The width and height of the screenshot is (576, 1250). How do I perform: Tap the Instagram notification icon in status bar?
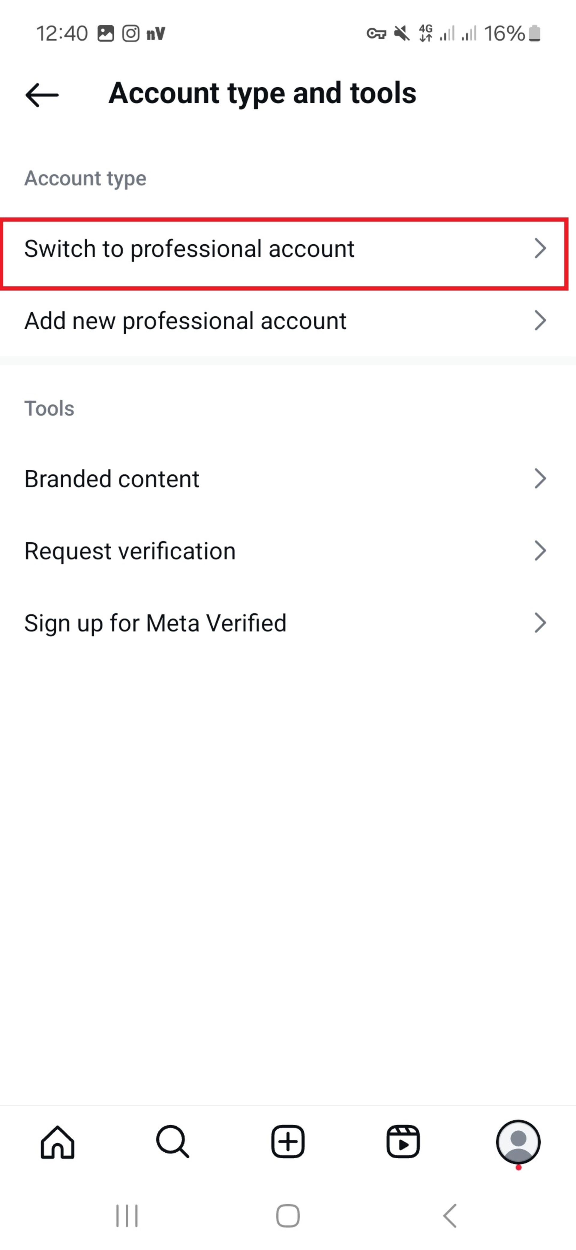coord(131,33)
